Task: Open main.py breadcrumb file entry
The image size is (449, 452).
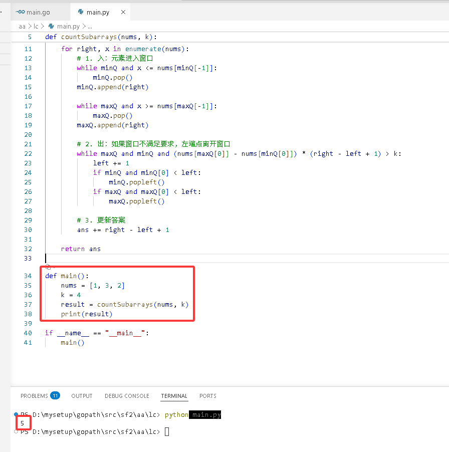Action: point(68,27)
